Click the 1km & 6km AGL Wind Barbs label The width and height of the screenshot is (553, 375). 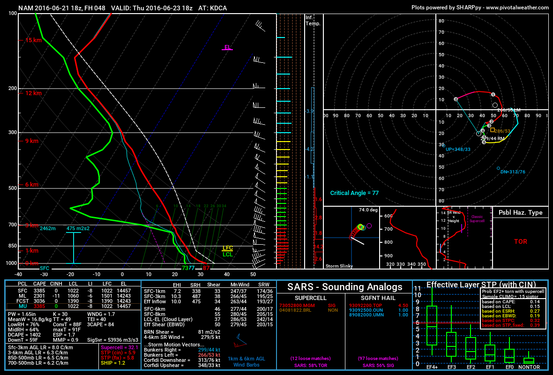click(x=246, y=361)
